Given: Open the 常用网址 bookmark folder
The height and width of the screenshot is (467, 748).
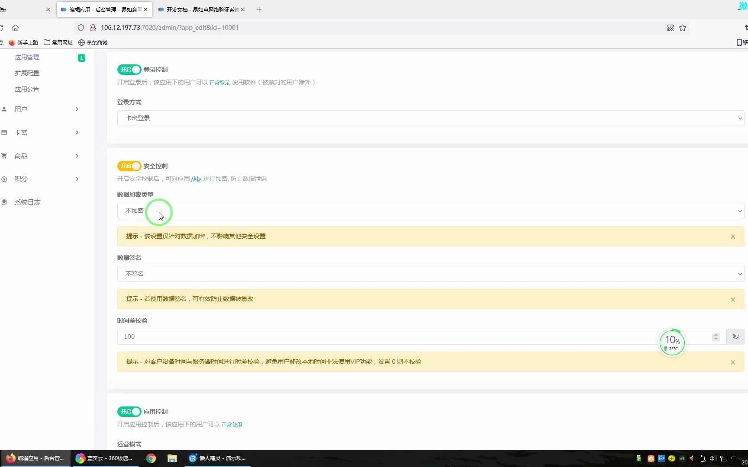Looking at the screenshot, I should 58,42.
